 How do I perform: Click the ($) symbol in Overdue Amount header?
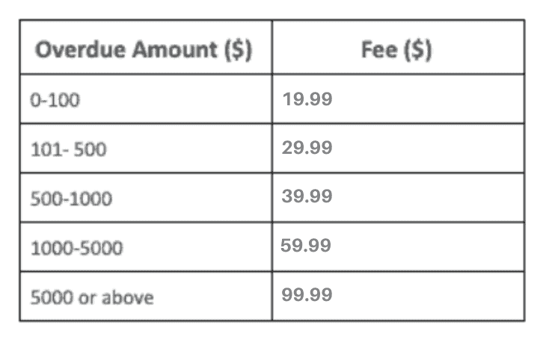(236, 51)
